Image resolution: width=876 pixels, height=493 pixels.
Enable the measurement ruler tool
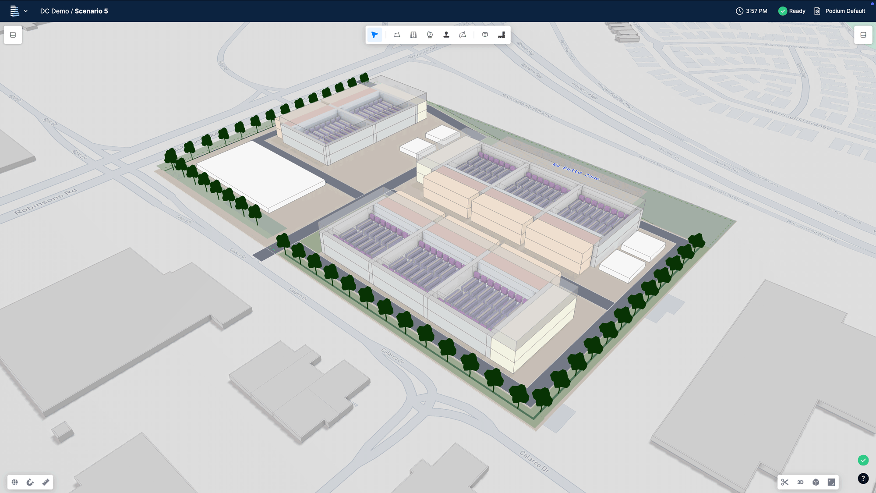[45, 482]
